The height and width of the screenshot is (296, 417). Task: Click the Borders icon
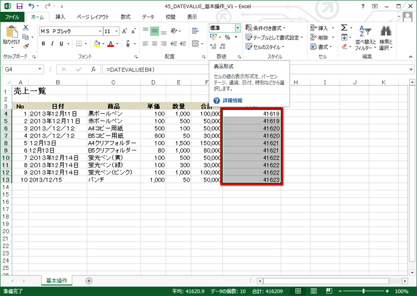(x=79, y=43)
